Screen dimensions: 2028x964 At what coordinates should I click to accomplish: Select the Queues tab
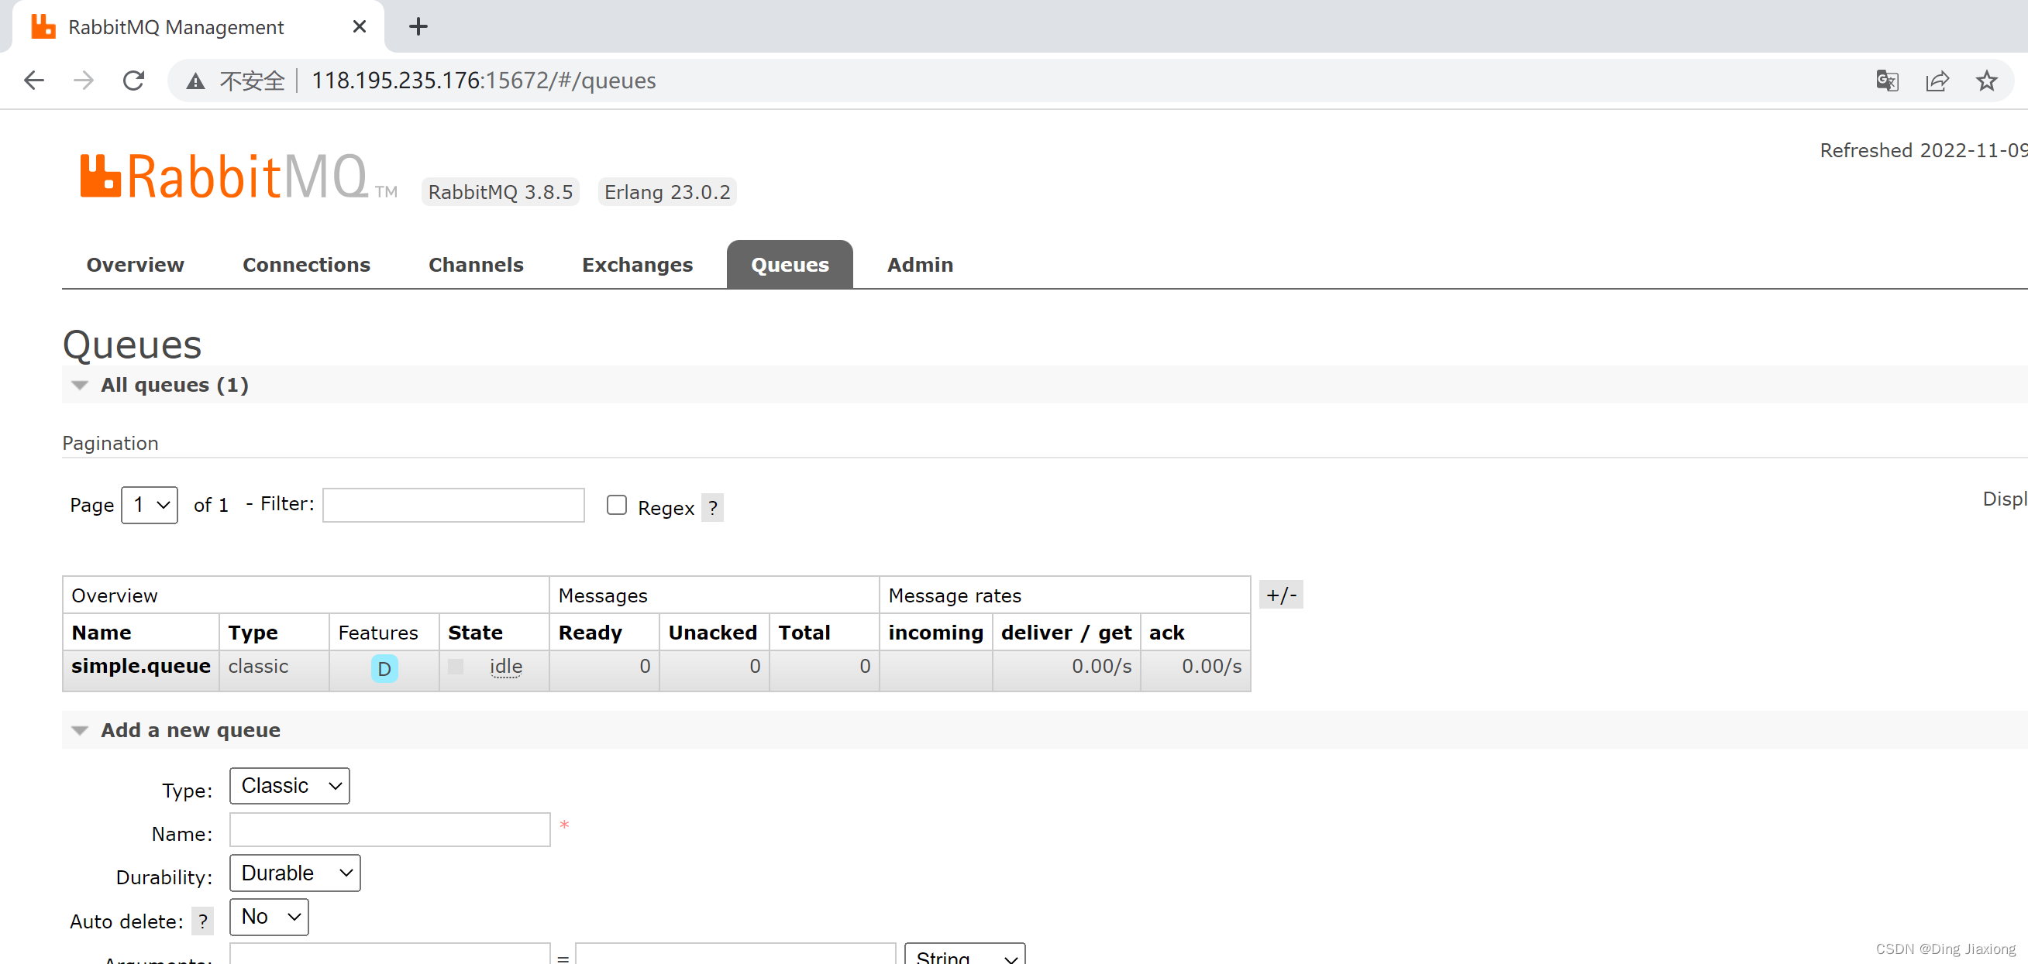click(x=790, y=266)
